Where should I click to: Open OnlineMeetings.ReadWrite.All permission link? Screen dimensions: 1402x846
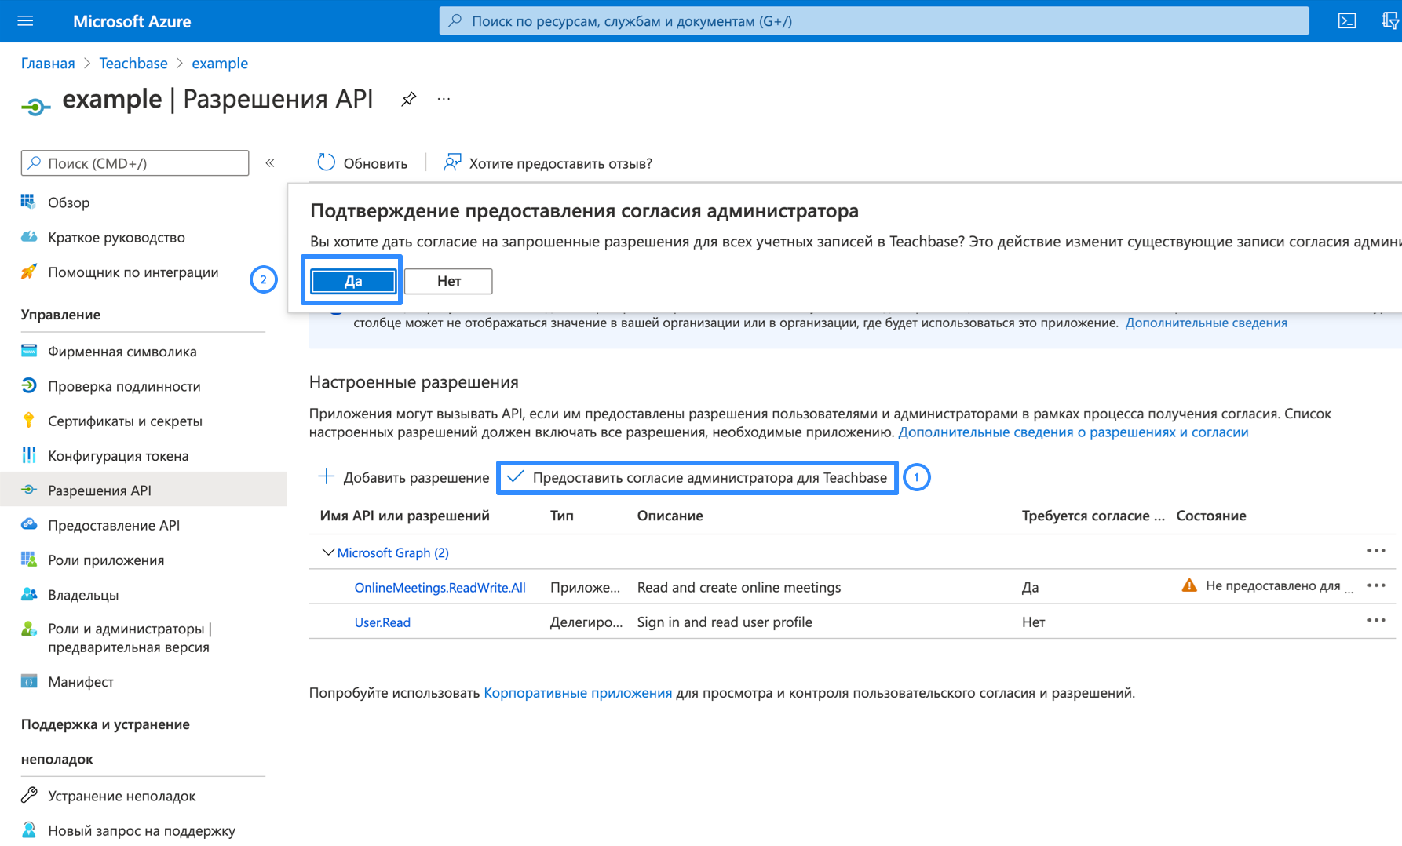pos(440,587)
